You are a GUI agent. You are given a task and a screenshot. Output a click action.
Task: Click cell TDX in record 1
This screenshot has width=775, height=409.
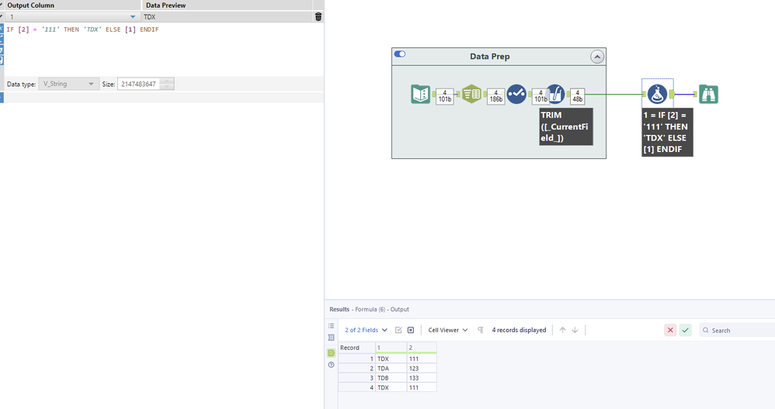pos(391,359)
